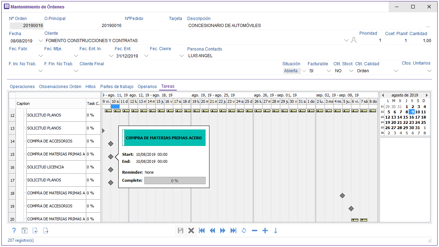Open the client person lookup icon

coord(354,40)
